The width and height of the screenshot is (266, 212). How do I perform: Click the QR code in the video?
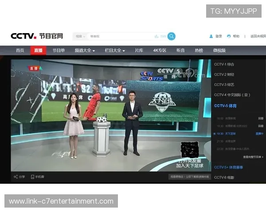[x=190, y=150]
